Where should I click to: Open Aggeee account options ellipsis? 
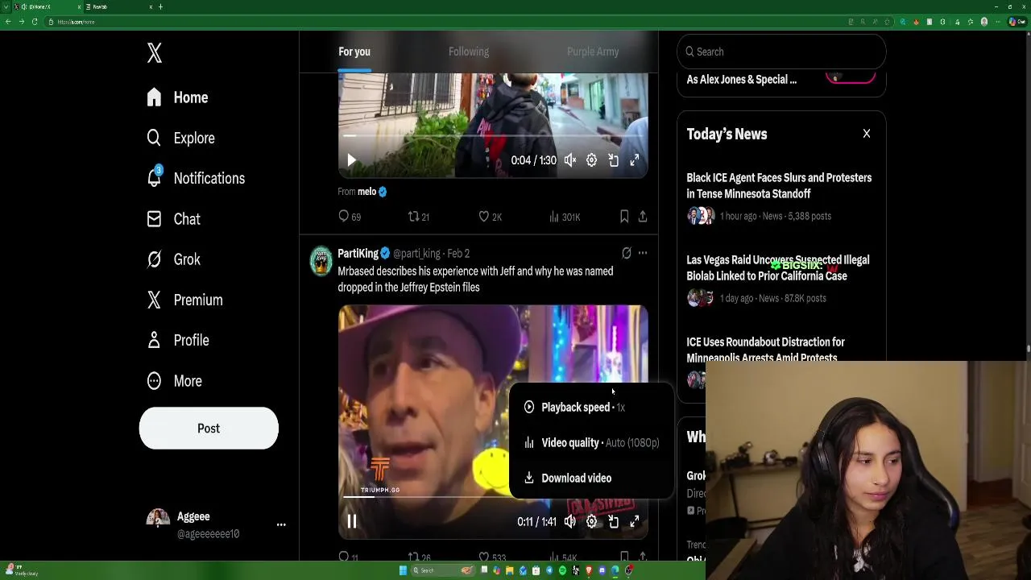point(281,524)
